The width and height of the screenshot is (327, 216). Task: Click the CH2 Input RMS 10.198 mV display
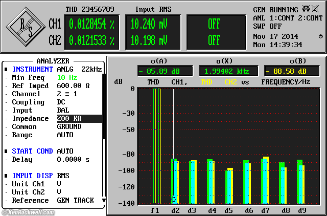coord(149,40)
